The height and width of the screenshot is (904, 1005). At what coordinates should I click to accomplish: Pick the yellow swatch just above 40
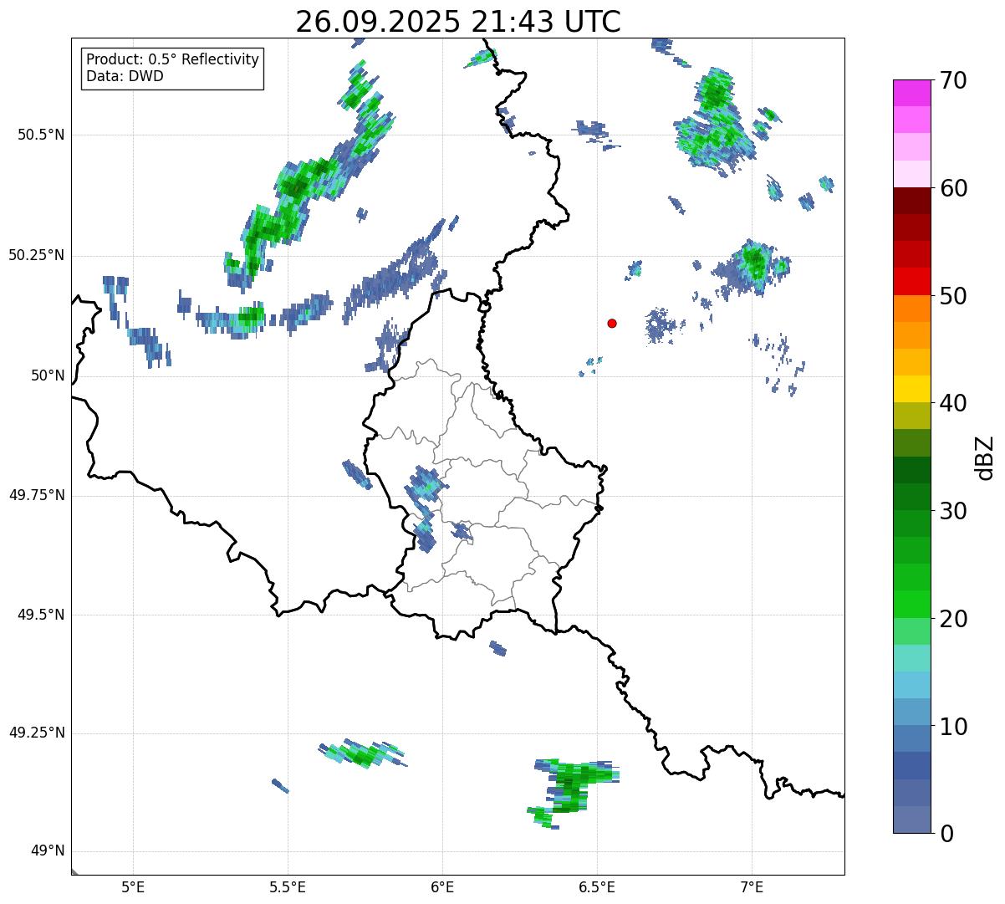[911, 389]
